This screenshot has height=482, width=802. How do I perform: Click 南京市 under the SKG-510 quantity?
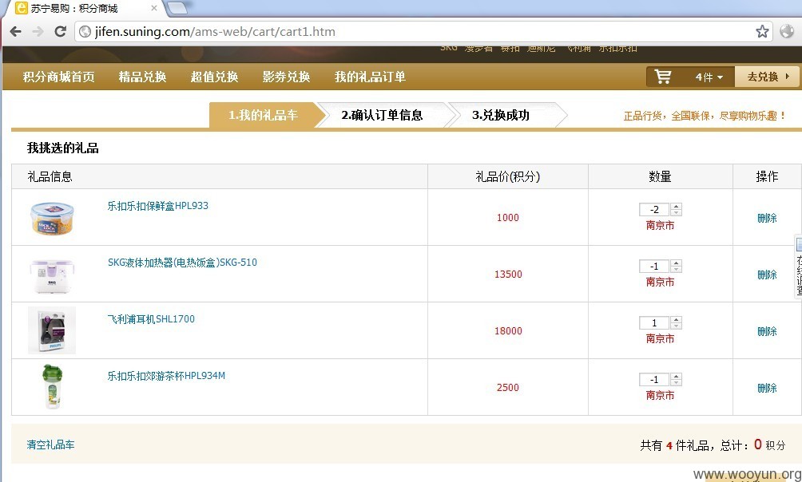(x=660, y=282)
